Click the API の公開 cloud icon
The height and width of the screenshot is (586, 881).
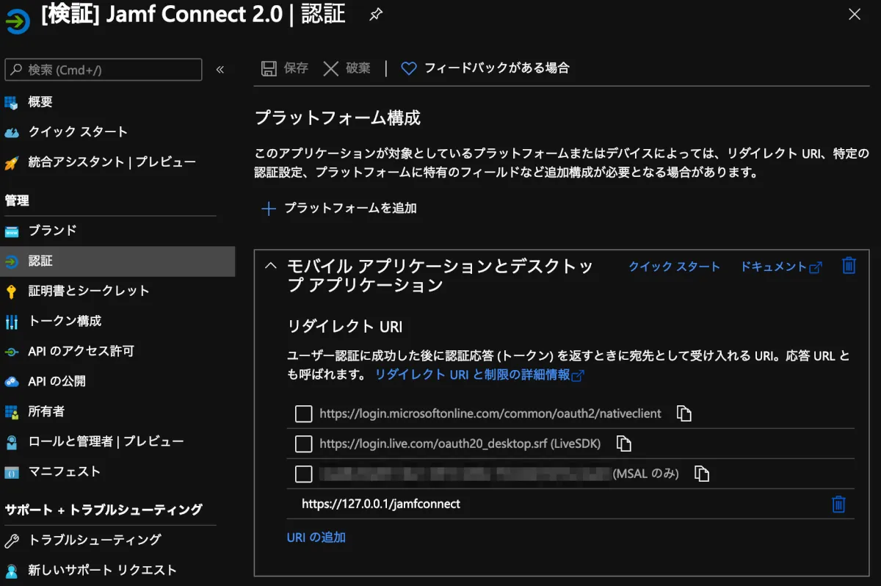(x=11, y=382)
